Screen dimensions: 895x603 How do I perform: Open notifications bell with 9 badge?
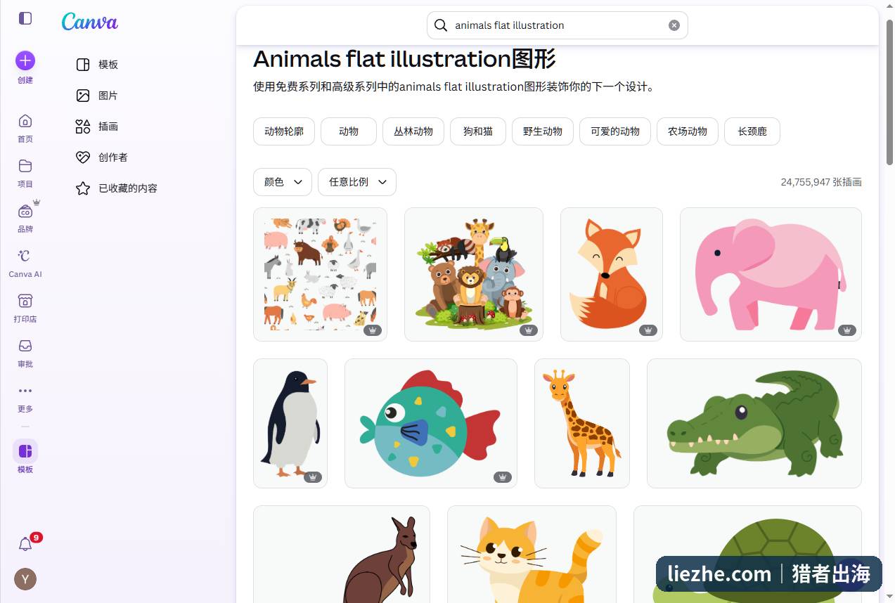click(25, 544)
